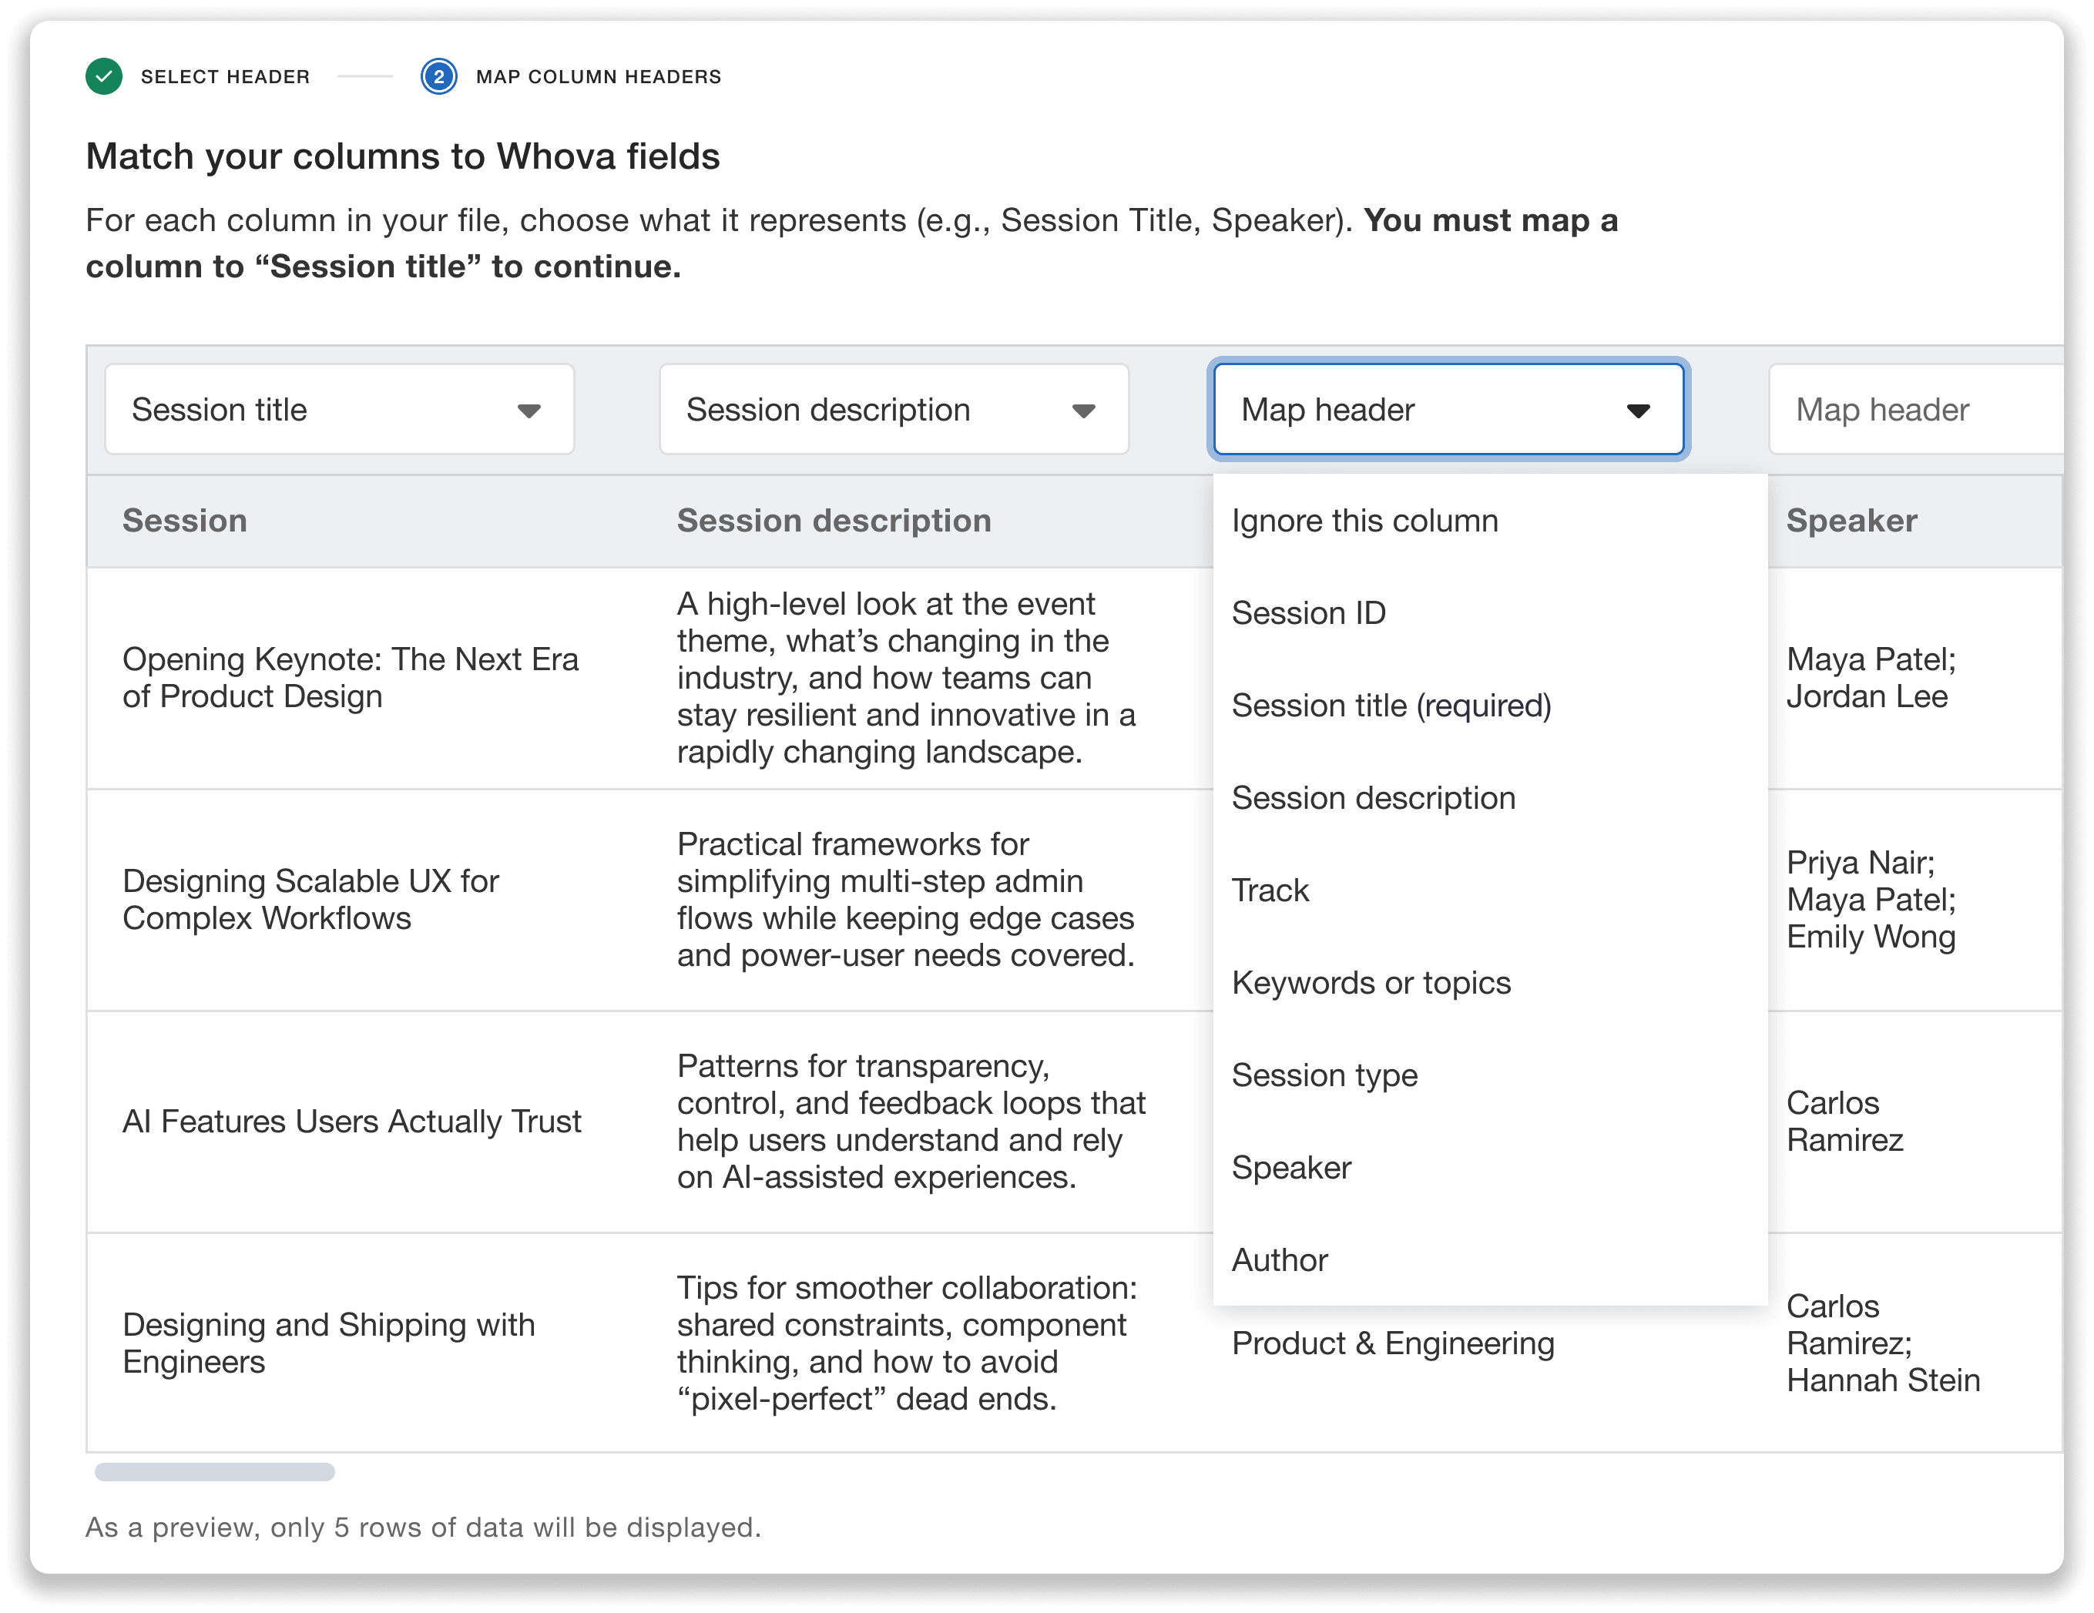Click the step 2 circle icon
Viewport: 2094px width, 1613px height.
438,77
